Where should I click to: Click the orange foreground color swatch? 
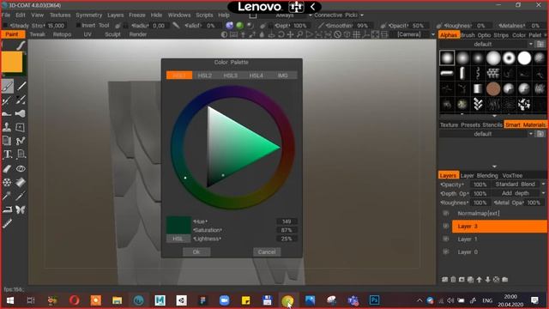pos(12,63)
